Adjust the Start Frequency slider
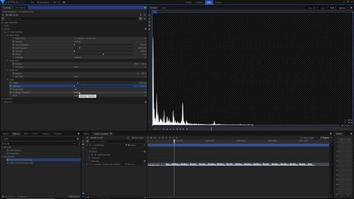 click(103, 45)
